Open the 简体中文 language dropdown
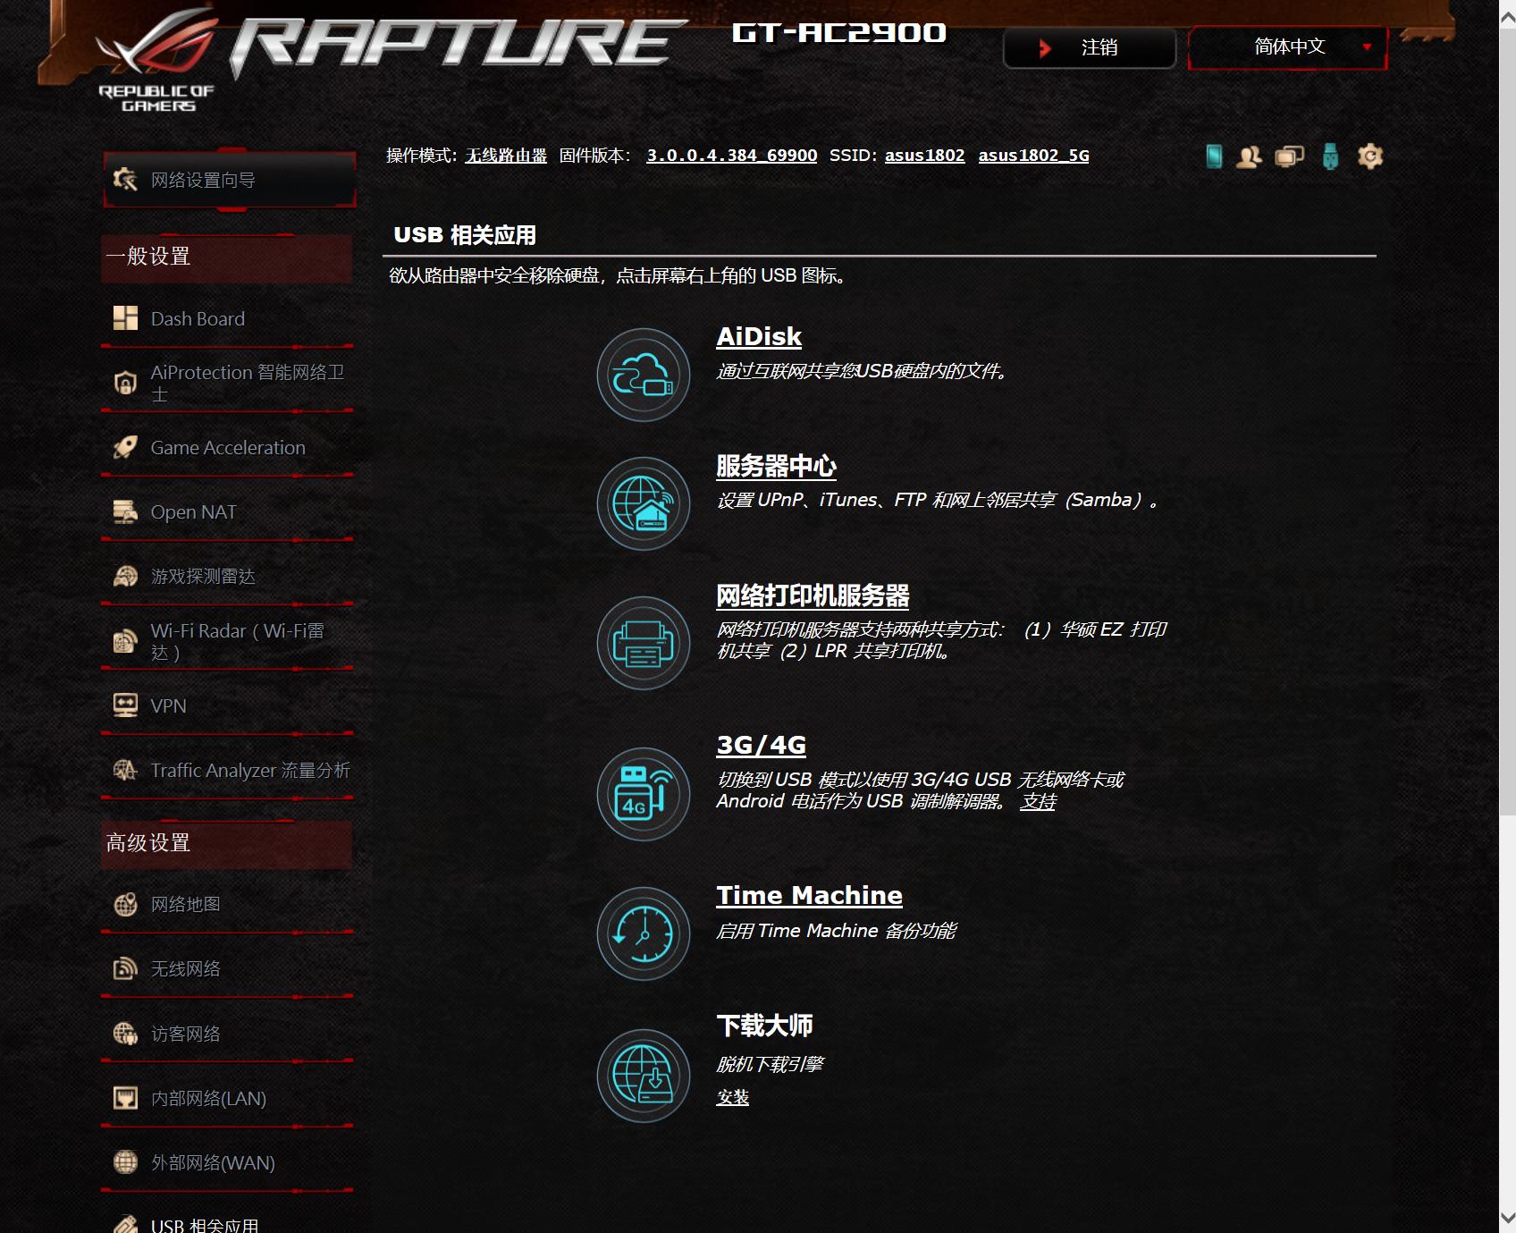 (1288, 47)
